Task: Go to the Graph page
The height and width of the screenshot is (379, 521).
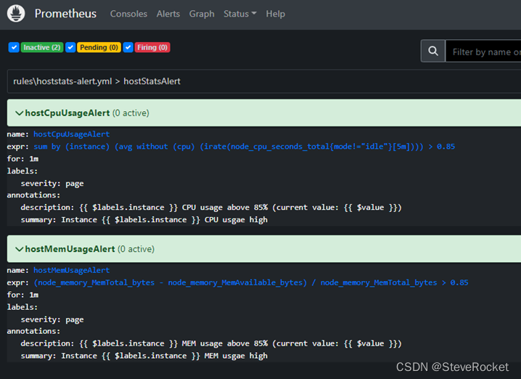Action: [x=202, y=14]
